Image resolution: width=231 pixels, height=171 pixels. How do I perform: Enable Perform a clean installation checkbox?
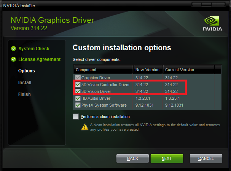[x=76, y=117]
